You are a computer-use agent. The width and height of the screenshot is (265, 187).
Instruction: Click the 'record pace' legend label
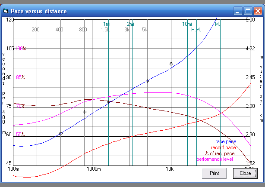coord(223,147)
